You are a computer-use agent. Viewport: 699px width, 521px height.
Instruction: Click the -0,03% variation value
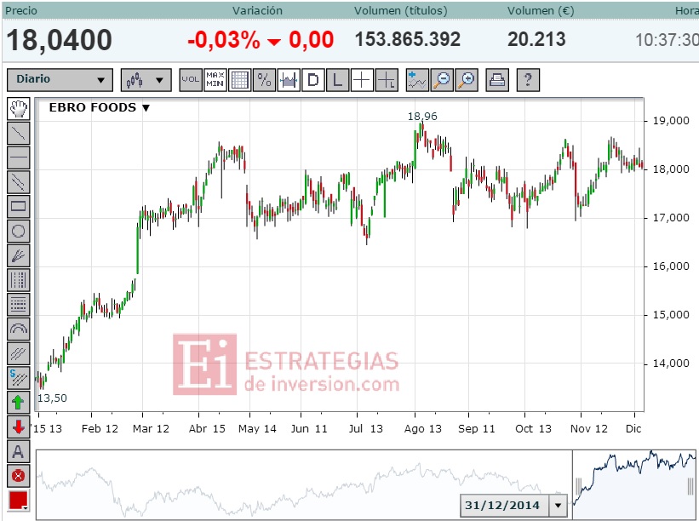click(224, 40)
